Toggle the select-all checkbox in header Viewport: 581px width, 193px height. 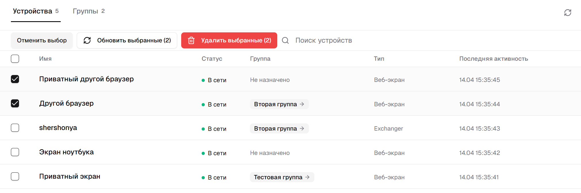(x=15, y=59)
